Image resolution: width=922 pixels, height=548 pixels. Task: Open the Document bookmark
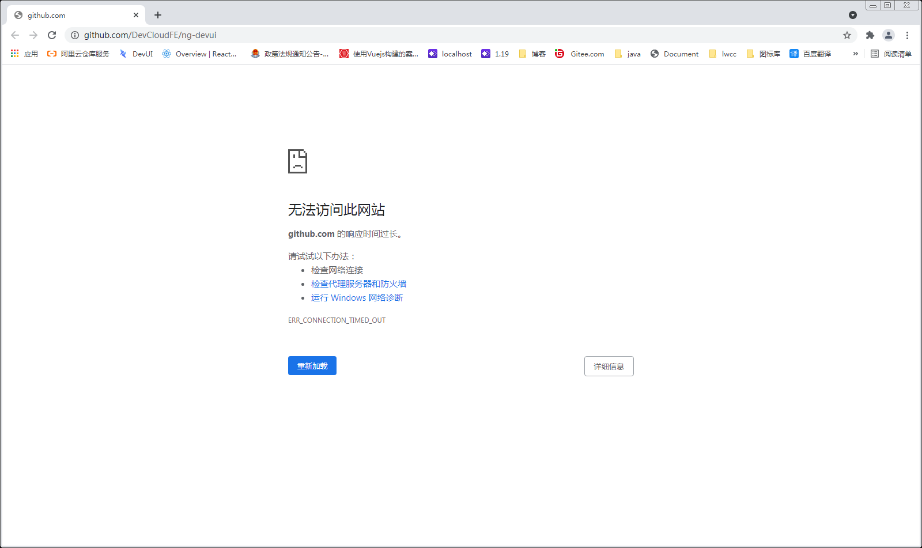tap(675, 54)
